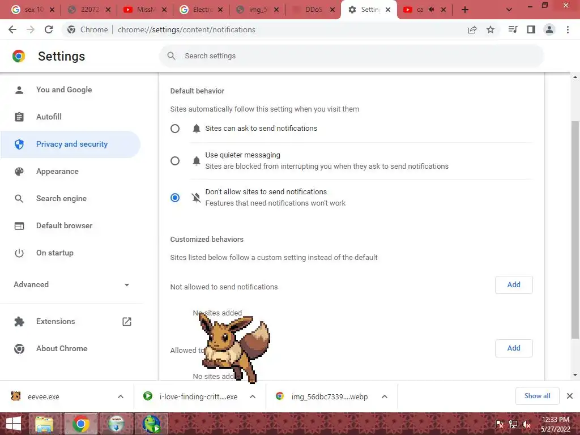Click the address bar URL

point(186,29)
